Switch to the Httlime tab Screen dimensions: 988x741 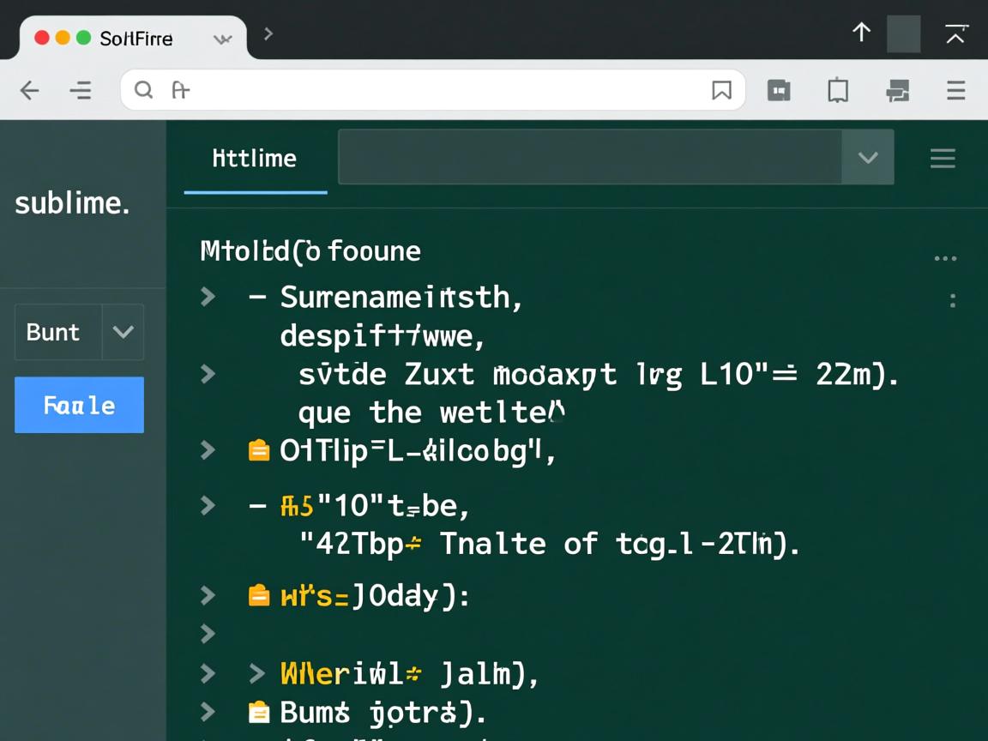(255, 159)
